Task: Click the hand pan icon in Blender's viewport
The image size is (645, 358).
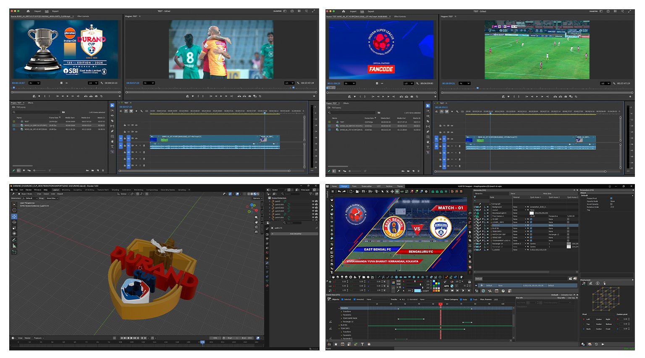Action: (257, 222)
